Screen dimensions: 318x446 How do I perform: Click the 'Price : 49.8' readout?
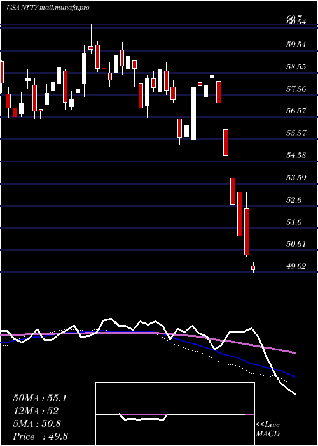coord(40,436)
